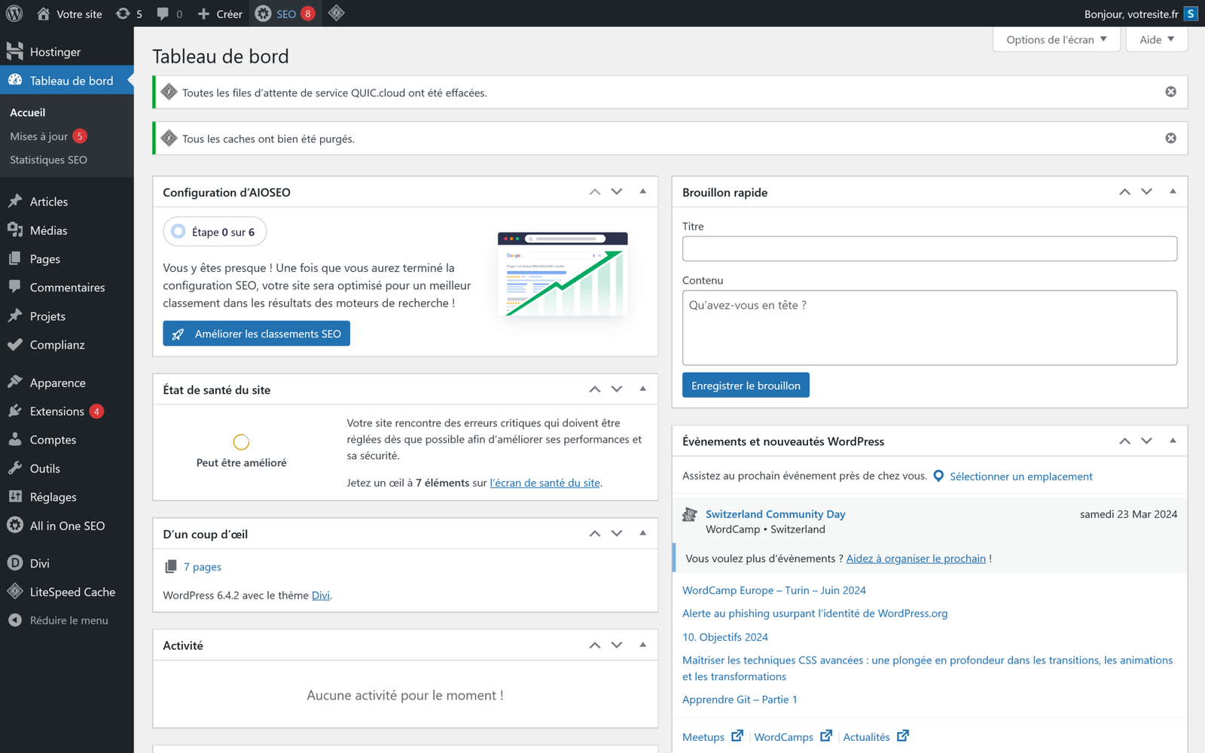Toggle the Configuration d'AIOSEO panel
Image resolution: width=1205 pixels, height=753 pixels.
coord(642,192)
